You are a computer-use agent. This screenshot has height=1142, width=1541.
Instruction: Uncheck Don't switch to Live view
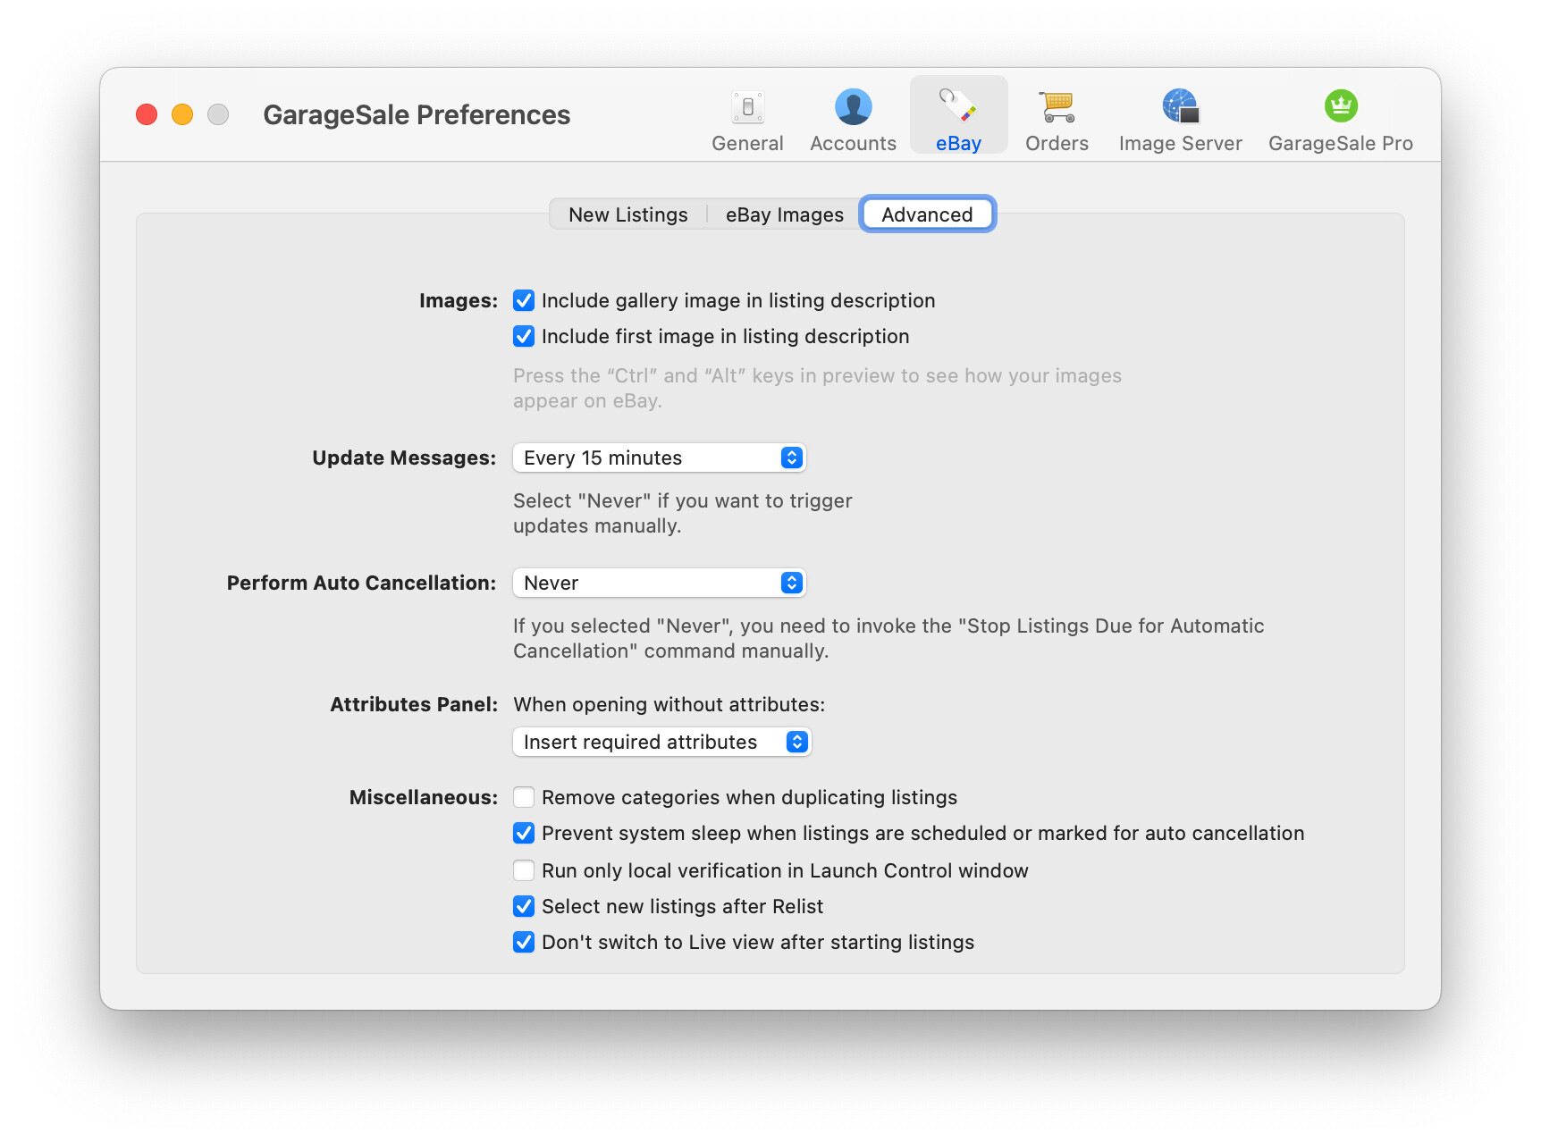[524, 943]
